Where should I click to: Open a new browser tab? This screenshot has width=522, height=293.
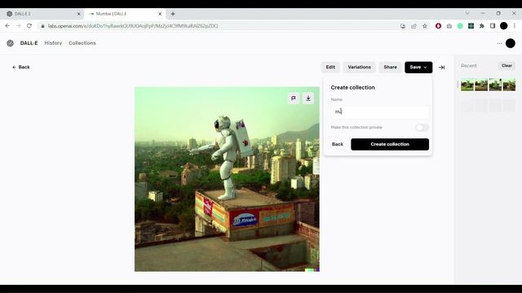coord(173,14)
